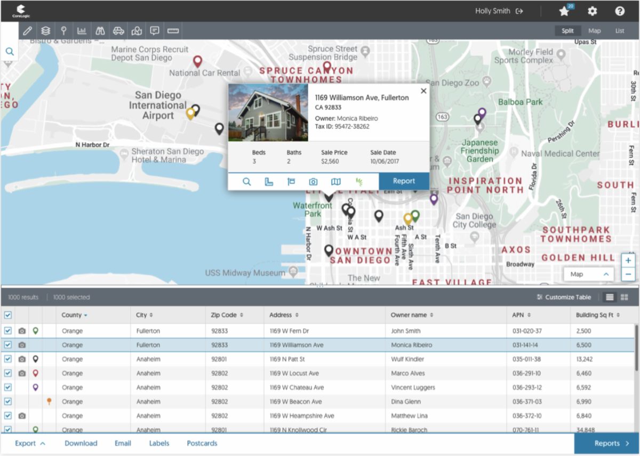Click the camera icon in property popup

(313, 182)
